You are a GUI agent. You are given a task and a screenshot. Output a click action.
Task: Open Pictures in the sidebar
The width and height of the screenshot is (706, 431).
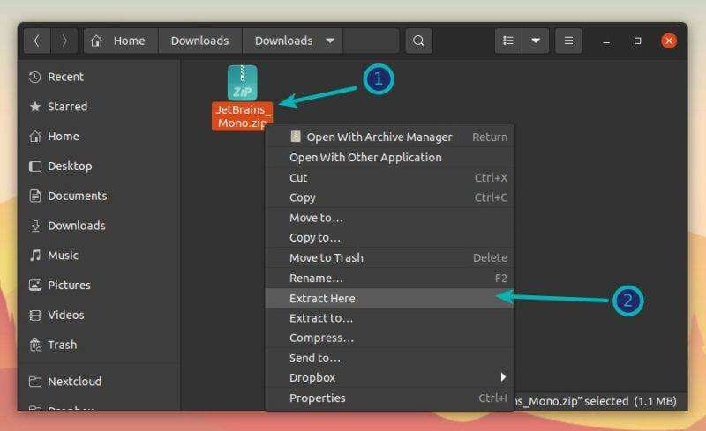pyautogui.click(x=99, y=286)
